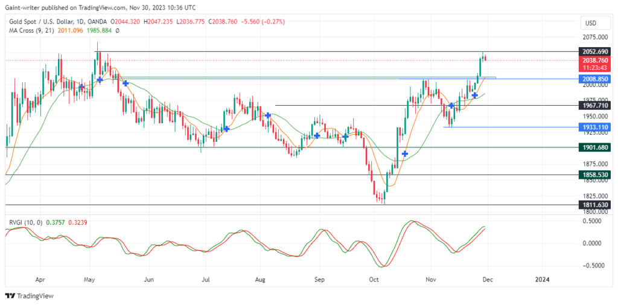This screenshot has width=618, height=305.
Task: Click the blue MA cross marker in early August
Action: pyautogui.click(x=268, y=115)
